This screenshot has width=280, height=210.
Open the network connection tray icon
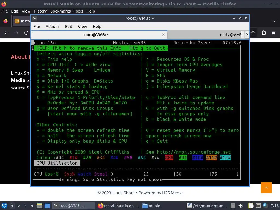pos(258,206)
